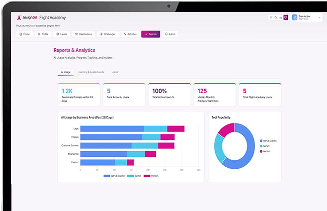
Task: Toggle GitHub Copilot in bar chart legend
Action: [114, 176]
